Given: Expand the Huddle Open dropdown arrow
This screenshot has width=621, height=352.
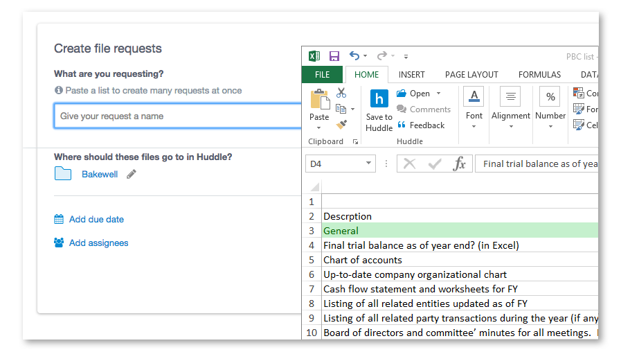Looking at the screenshot, I should click(x=438, y=94).
